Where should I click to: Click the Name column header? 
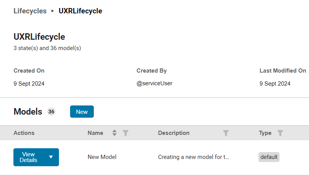[95, 133]
